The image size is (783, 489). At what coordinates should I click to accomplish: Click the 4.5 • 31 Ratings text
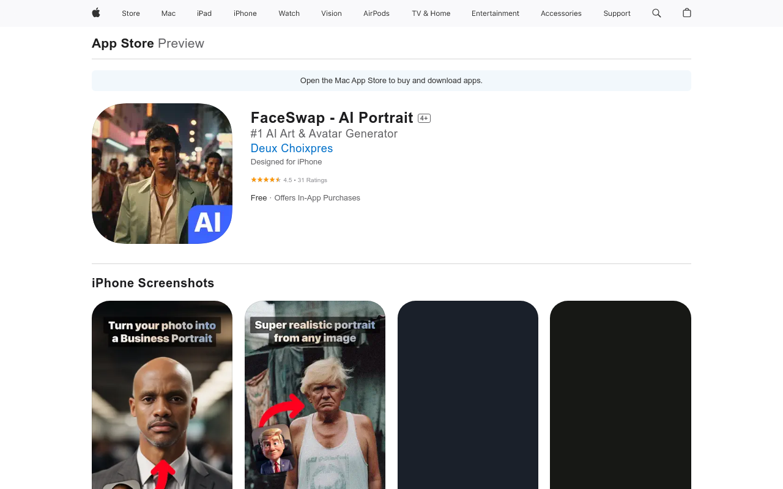click(x=305, y=180)
